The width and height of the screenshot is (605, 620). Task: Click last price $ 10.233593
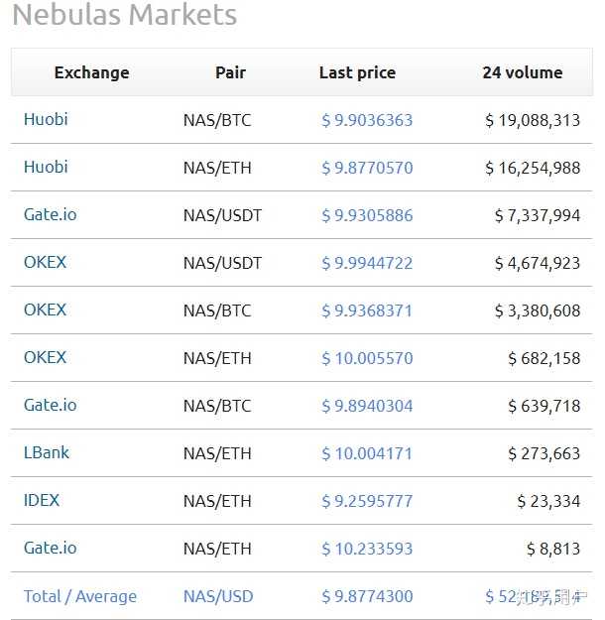click(367, 549)
